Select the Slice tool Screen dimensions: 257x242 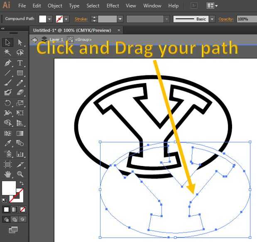[x=20, y=164]
